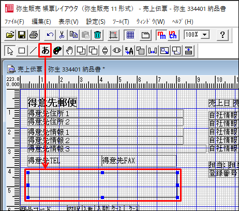
Task: Copy selected item icon
Action: click(73, 35)
